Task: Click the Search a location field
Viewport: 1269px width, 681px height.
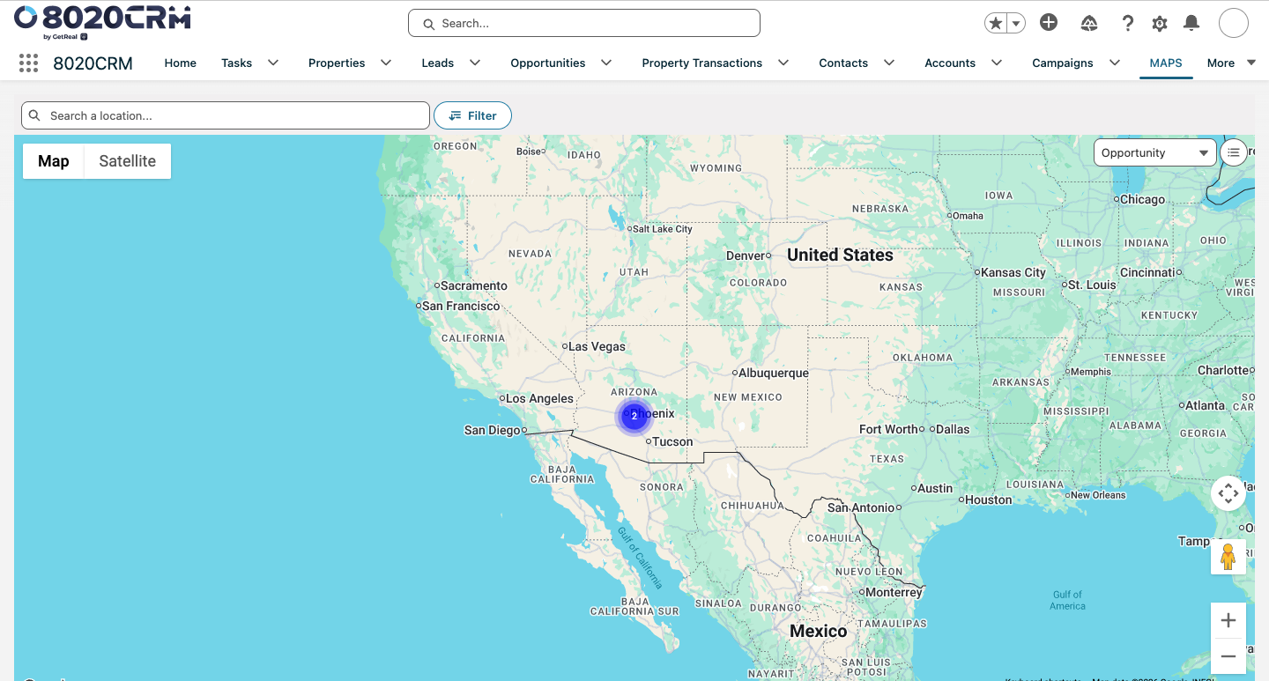Action: (x=226, y=115)
